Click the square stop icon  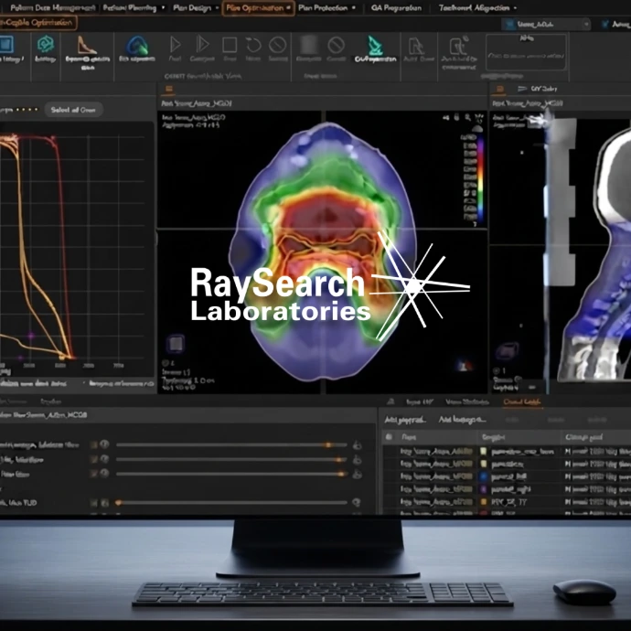[230, 45]
